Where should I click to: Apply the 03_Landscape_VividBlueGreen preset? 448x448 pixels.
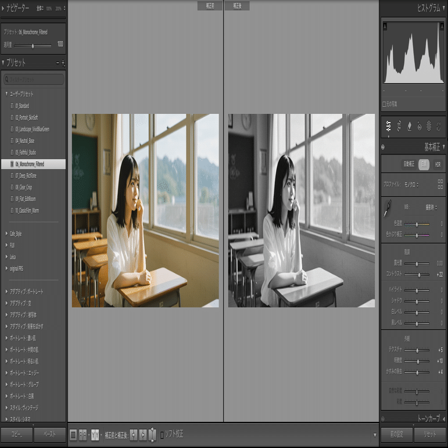tap(34, 129)
